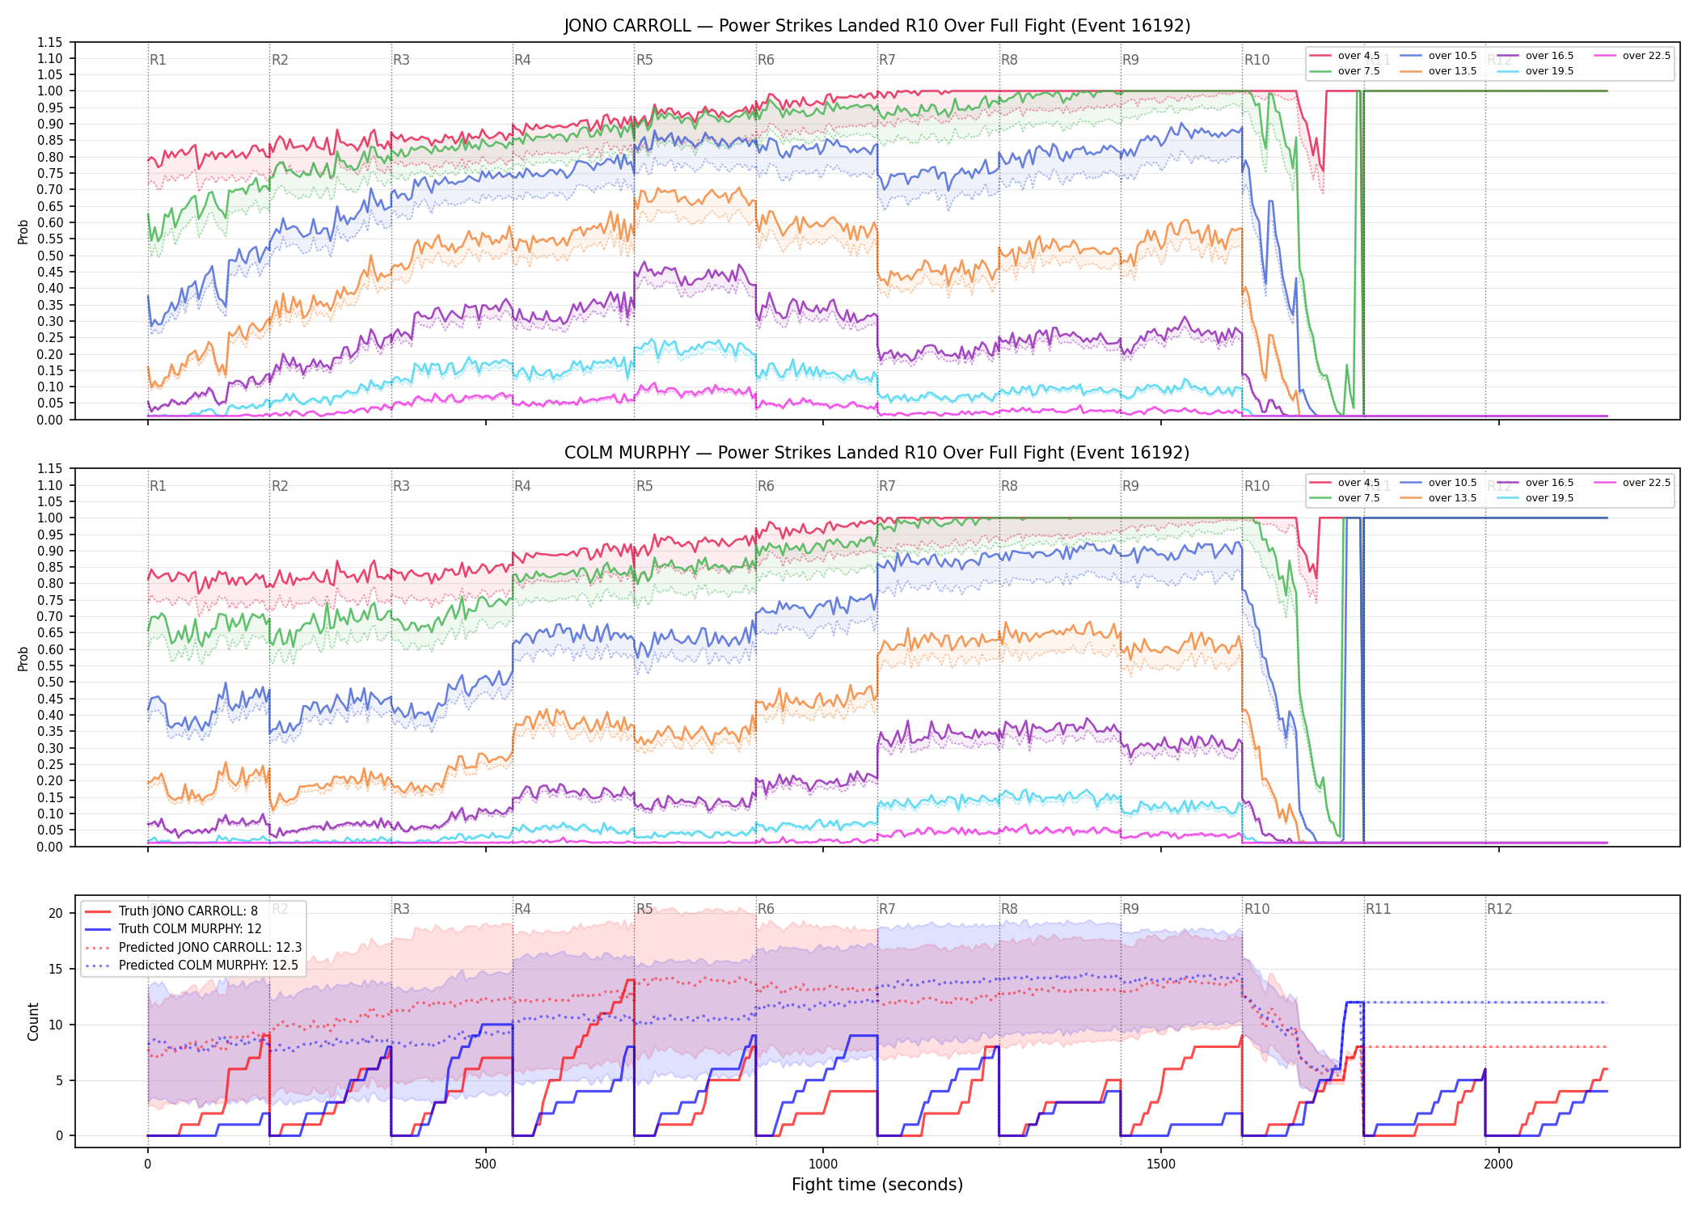
Task: Click the 'Prob' label on Jono Carroll chart
Action: point(23,231)
